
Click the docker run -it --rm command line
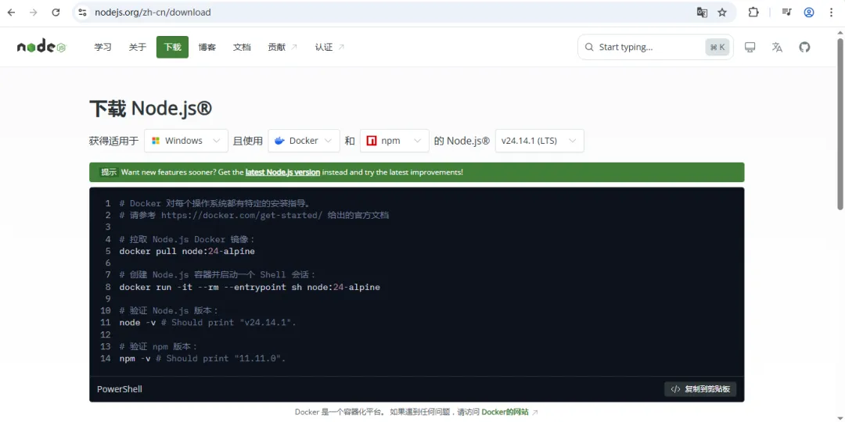point(250,288)
